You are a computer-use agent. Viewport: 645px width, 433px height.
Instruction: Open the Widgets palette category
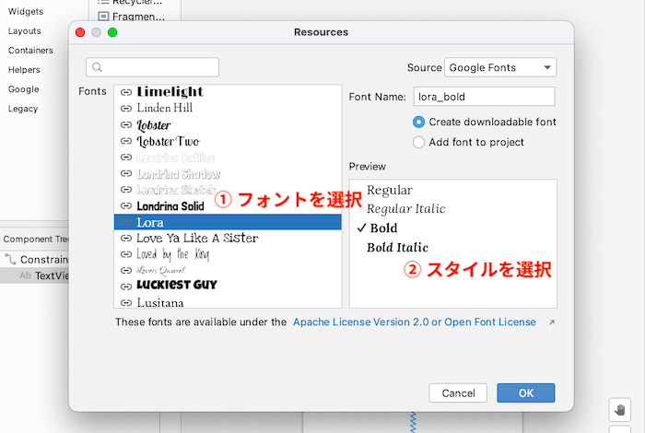26,11
